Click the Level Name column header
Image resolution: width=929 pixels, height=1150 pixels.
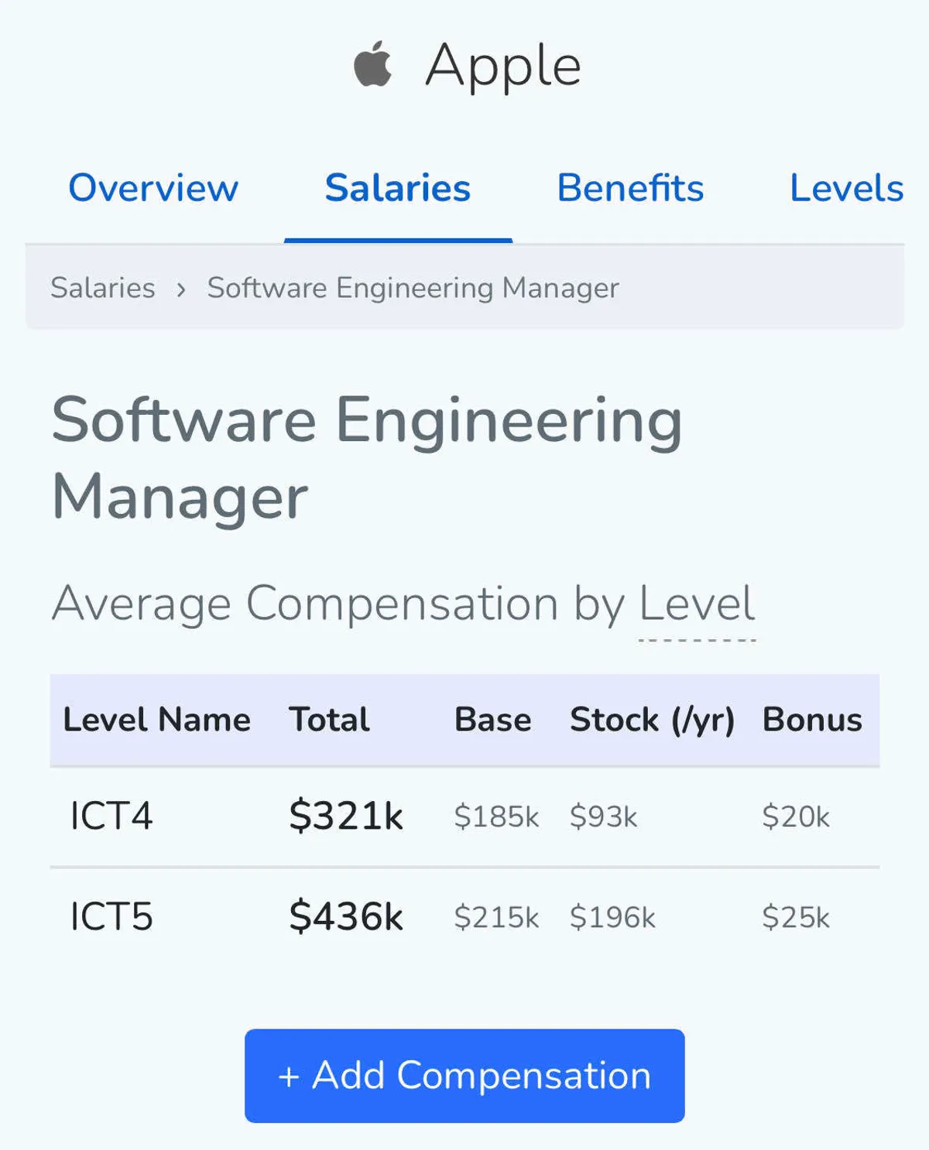156,720
